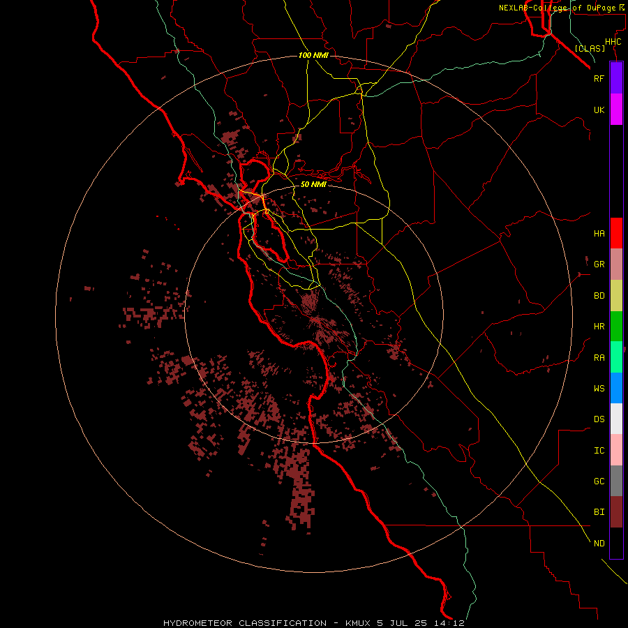Click the RF legend label text
Viewport: 628px width, 628px height.
coord(599,78)
